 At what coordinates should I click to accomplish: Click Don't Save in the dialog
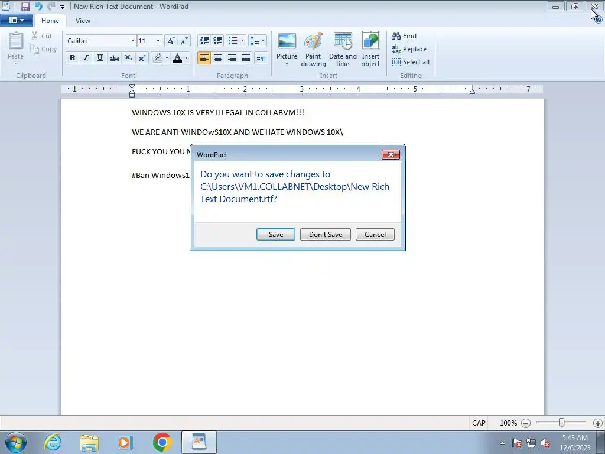click(x=326, y=234)
